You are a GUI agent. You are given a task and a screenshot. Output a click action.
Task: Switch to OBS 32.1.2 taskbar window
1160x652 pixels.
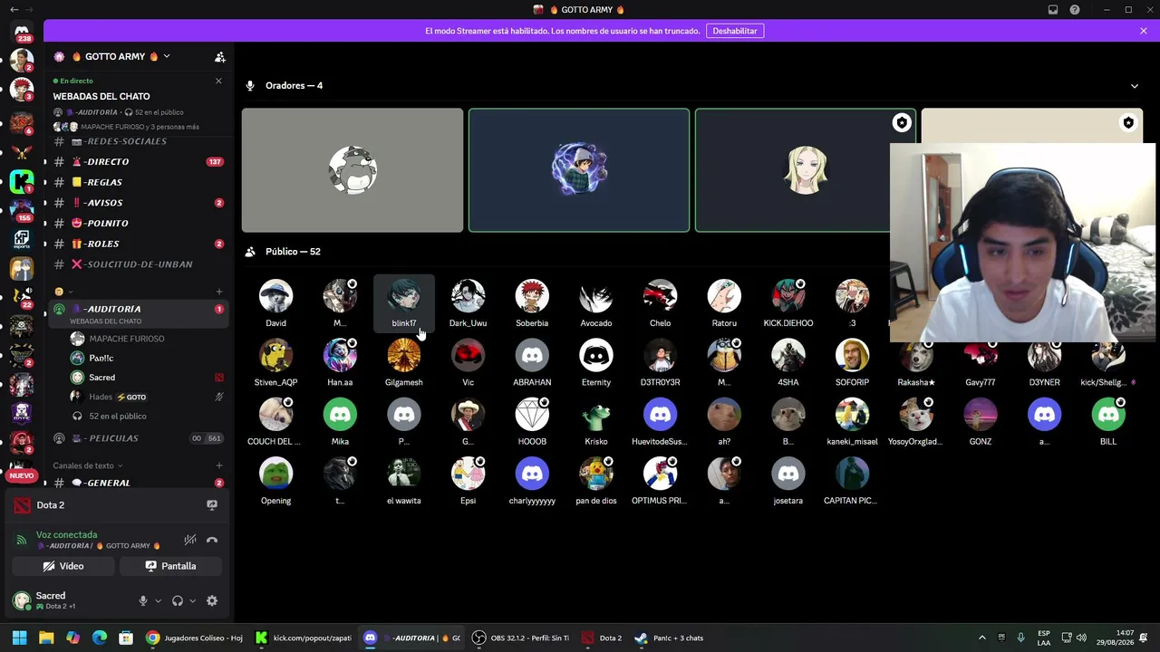point(520,638)
